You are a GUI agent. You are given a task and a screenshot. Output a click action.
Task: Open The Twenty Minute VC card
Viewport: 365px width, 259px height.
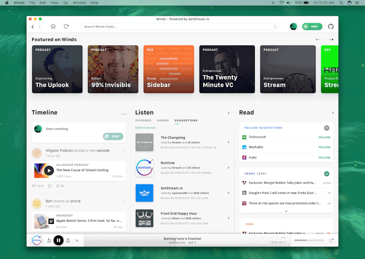point(227,69)
